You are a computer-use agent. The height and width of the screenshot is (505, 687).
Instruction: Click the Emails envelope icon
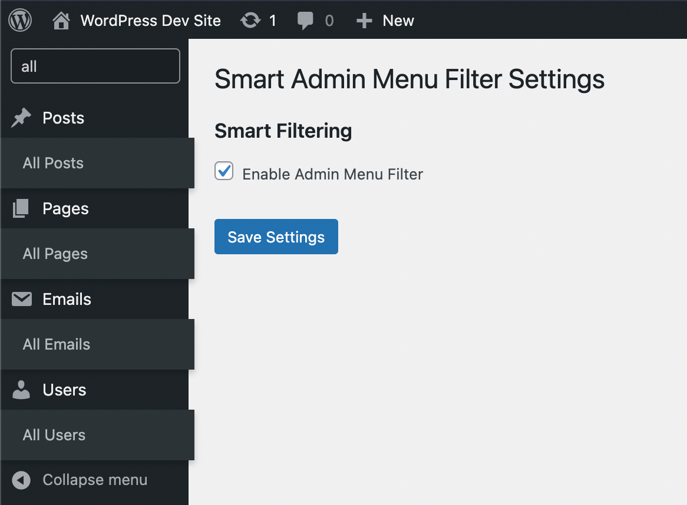tap(21, 300)
